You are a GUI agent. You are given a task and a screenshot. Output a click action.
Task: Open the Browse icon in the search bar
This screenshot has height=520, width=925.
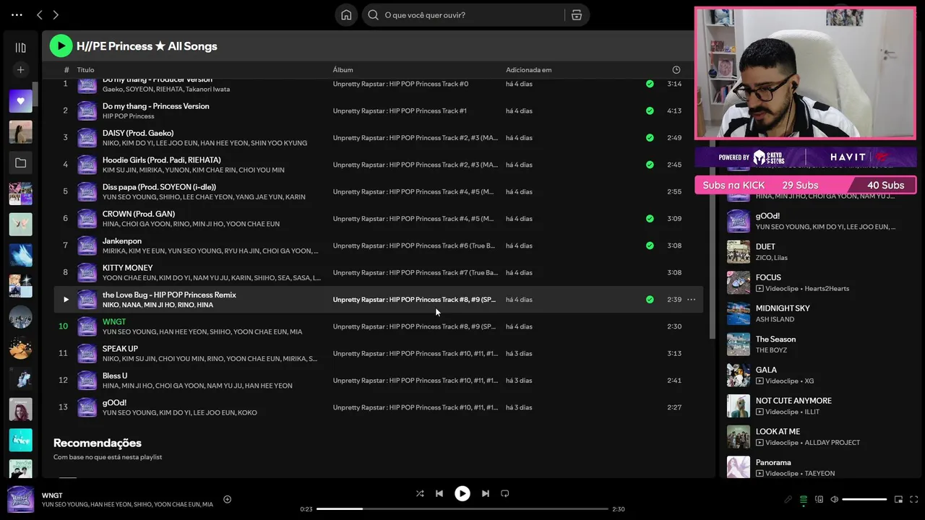(577, 14)
